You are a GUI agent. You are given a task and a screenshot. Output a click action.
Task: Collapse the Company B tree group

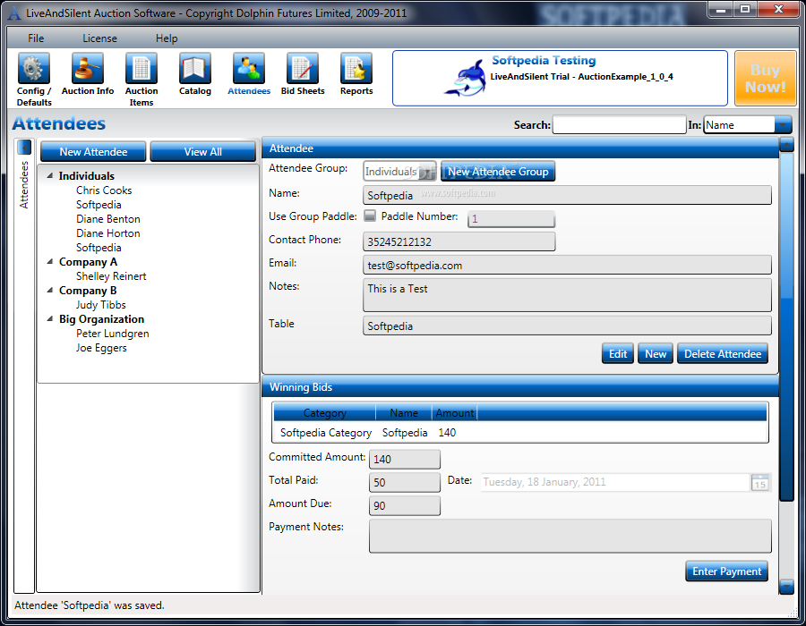[x=50, y=291]
